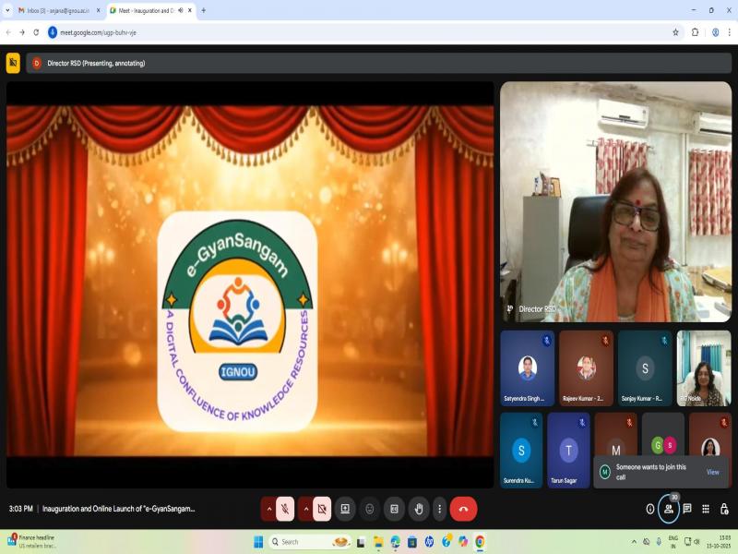This screenshot has height=554, width=738.
Task: Toggle the captions button
Action: [x=394, y=509]
